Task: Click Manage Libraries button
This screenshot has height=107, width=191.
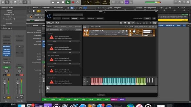Action: pos(54,30)
